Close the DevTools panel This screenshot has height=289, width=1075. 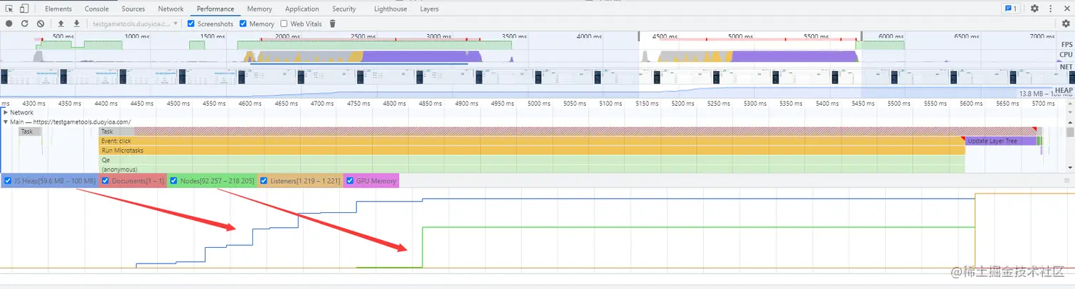point(1066,9)
